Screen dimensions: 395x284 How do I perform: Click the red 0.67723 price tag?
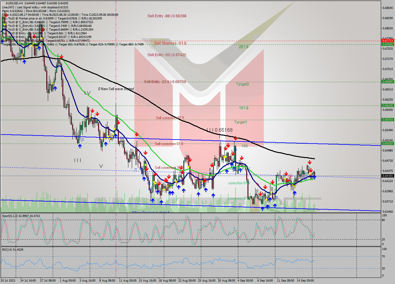click(387, 40)
